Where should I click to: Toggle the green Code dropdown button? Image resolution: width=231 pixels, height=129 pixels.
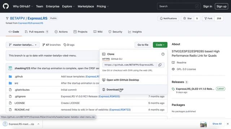(x=160, y=45)
